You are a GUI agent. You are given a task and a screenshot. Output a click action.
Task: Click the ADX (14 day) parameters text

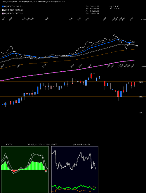coord(81,144)
